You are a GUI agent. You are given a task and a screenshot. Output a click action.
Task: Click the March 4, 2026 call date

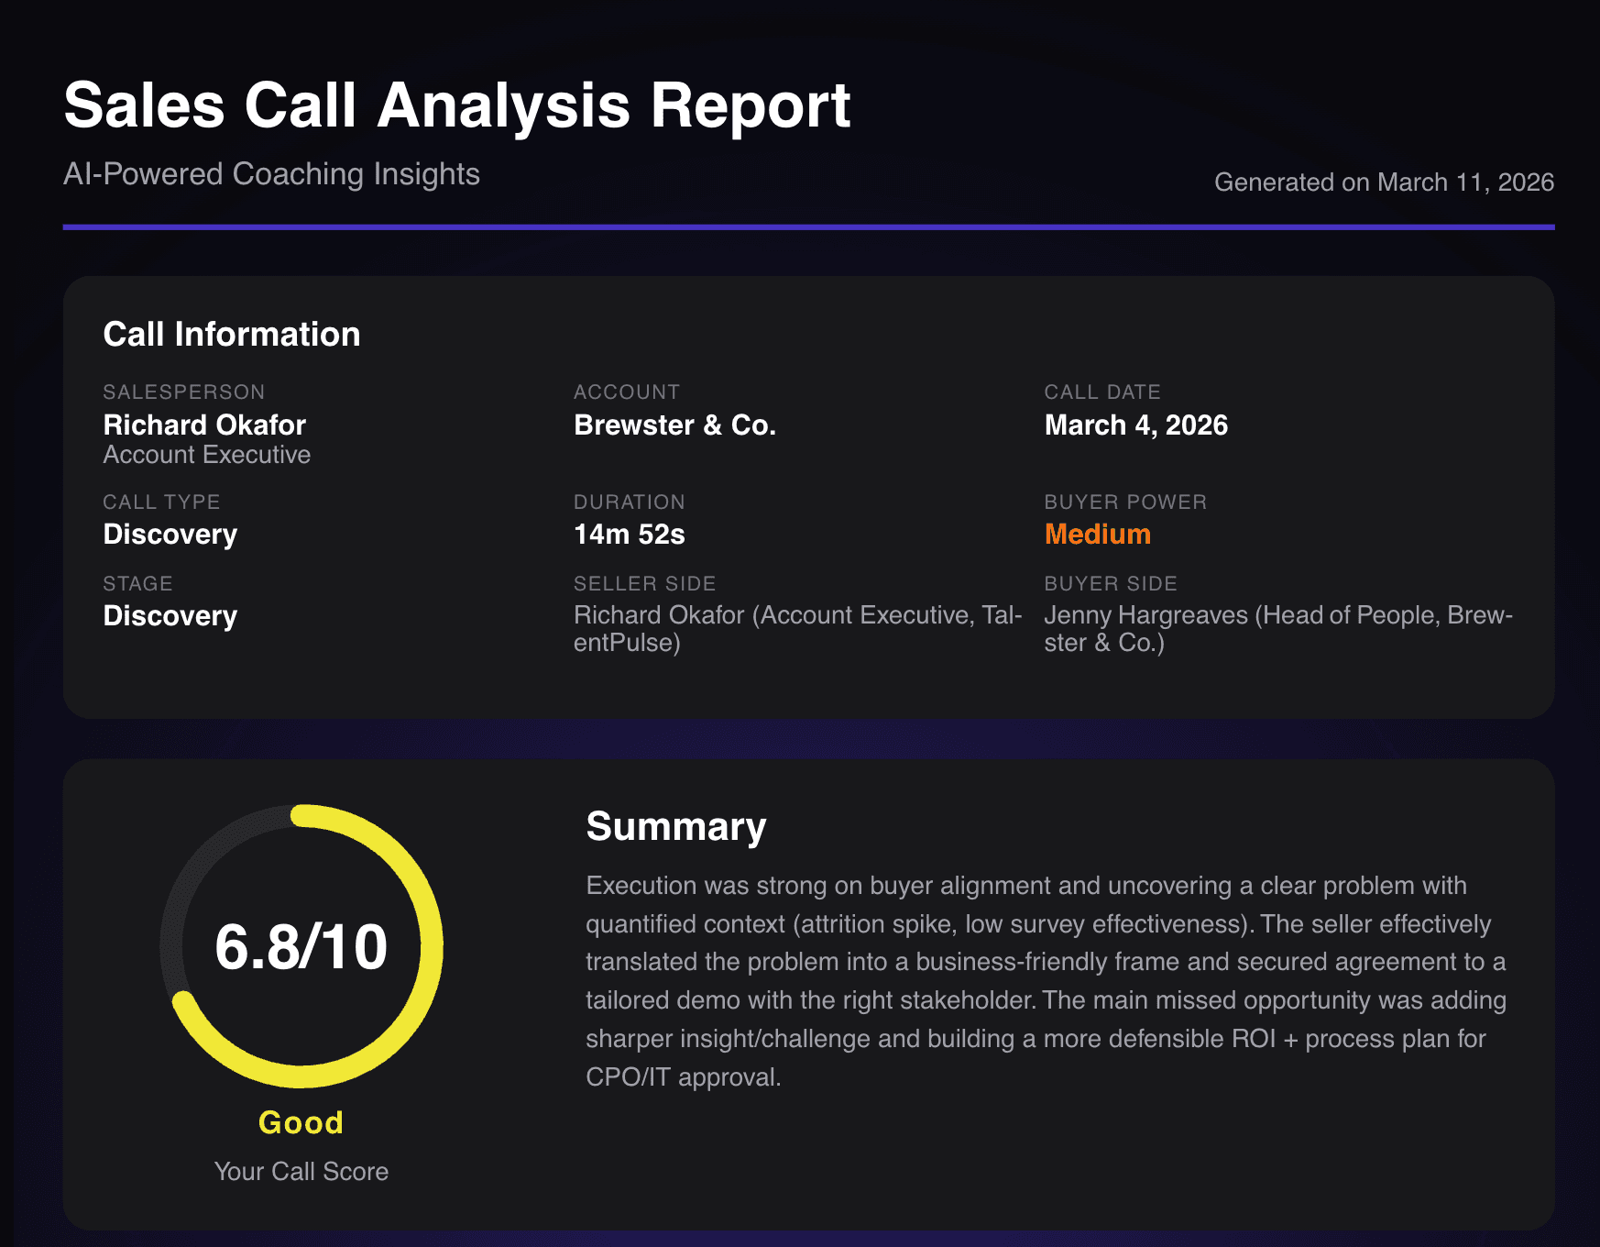pyautogui.click(x=1136, y=425)
